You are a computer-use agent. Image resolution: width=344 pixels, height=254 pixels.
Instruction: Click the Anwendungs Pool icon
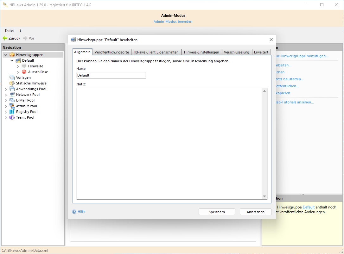(12, 89)
